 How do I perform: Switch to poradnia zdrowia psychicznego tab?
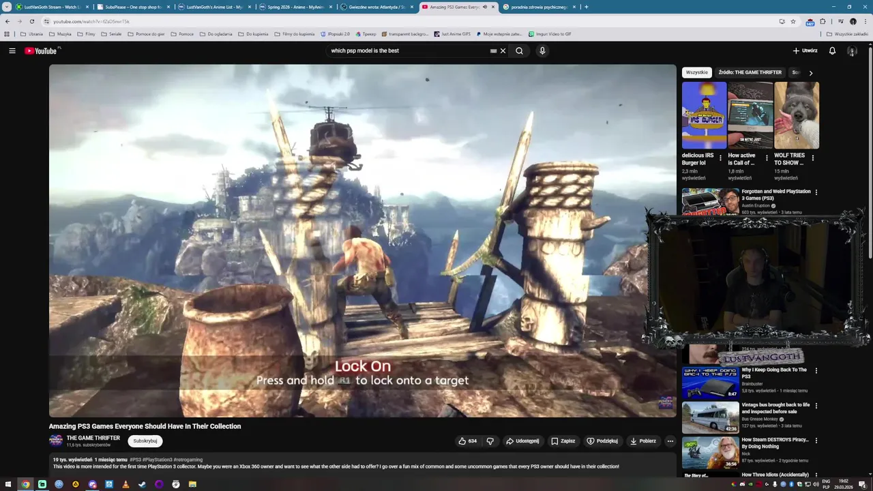pos(539,7)
